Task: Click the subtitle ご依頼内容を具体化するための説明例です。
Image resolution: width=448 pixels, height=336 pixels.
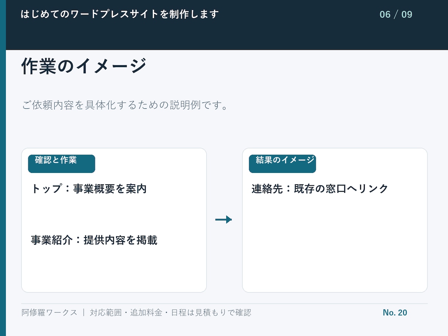Action: tap(125, 105)
